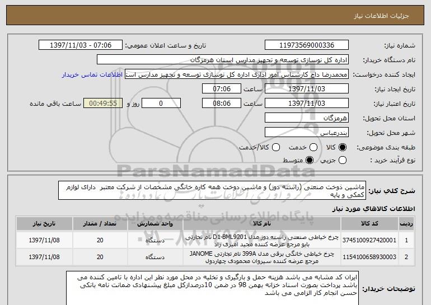The height and width of the screenshot is (305, 431).
Task: Click the شرح کلی نیاز description box
Action: (212, 190)
